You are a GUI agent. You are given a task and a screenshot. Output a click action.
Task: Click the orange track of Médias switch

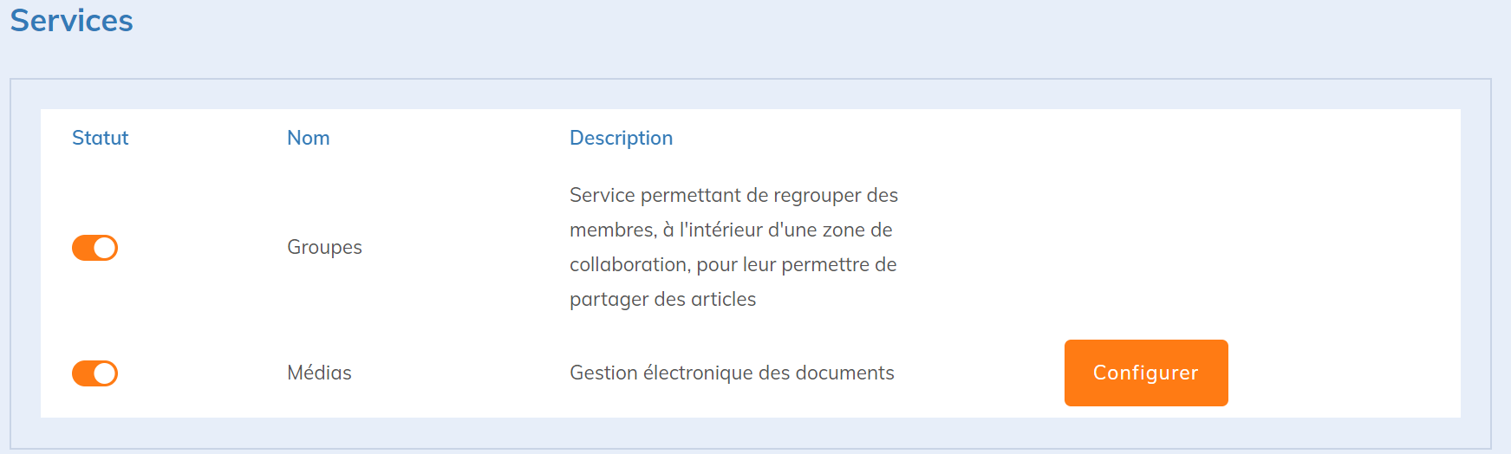click(82, 373)
